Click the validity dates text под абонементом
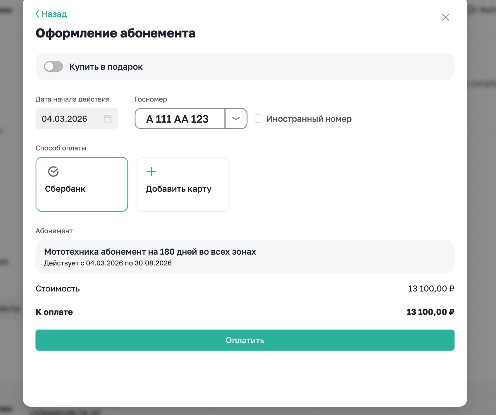 [108, 263]
